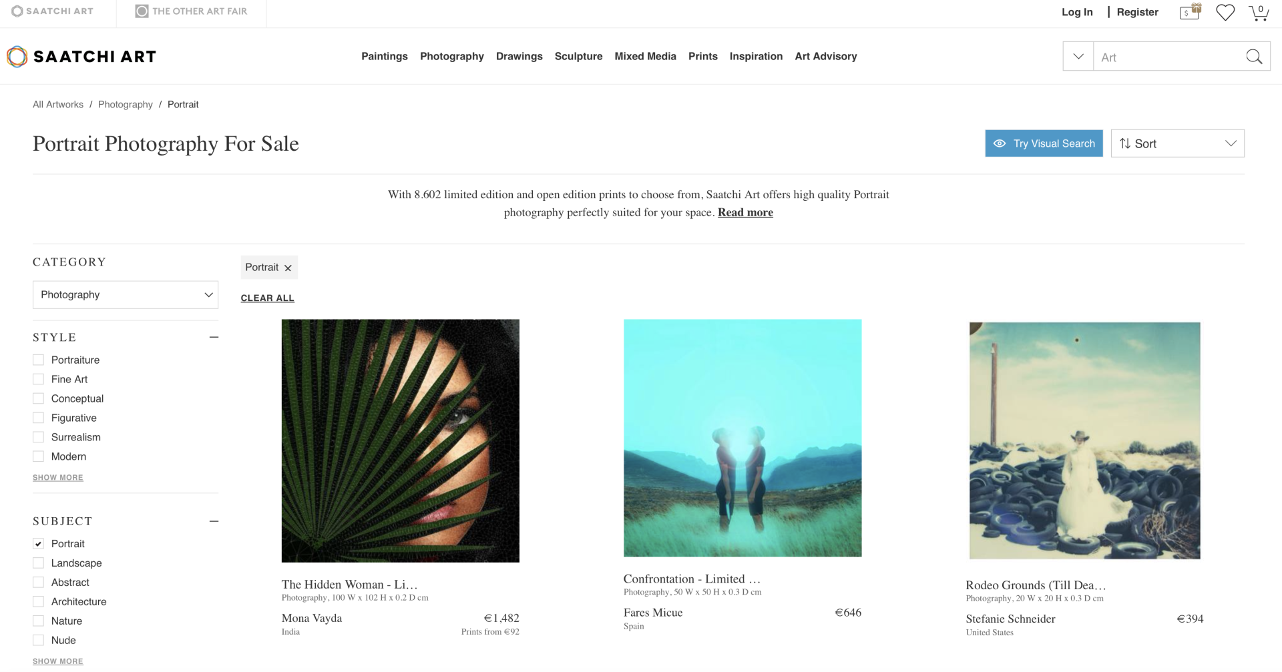Click the Saatchi Art logo

(81, 57)
